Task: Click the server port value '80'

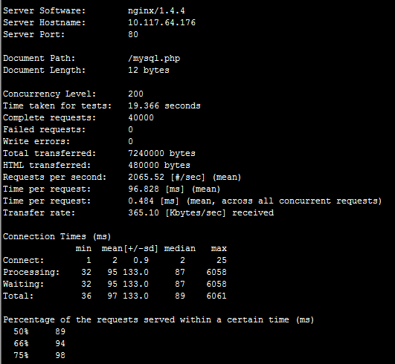Action: coord(133,34)
